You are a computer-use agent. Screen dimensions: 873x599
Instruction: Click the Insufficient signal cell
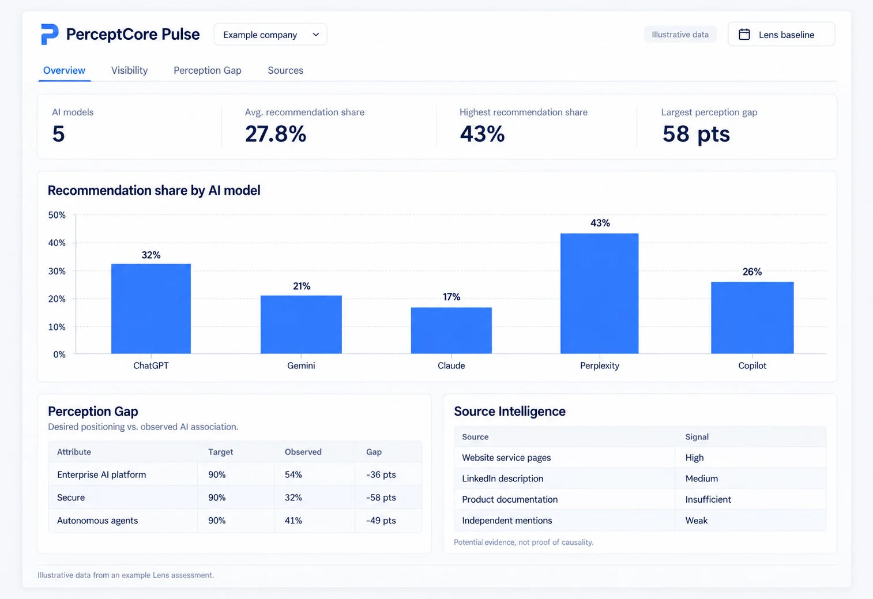coord(708,499)
